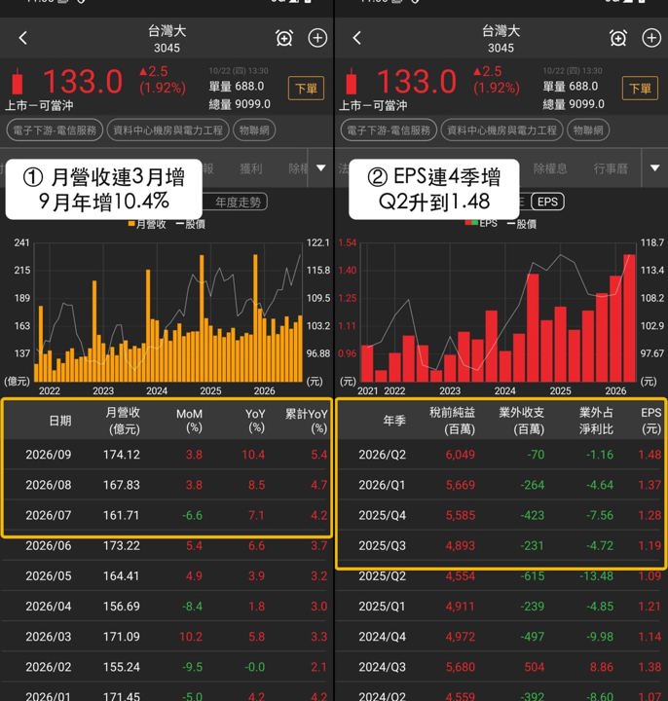Image resolution: width=668 pixels, height=701 pixels.
Task: Tap the tallest 2026 EPS bar
Action: pyautogui.click(x=630, y=317)
